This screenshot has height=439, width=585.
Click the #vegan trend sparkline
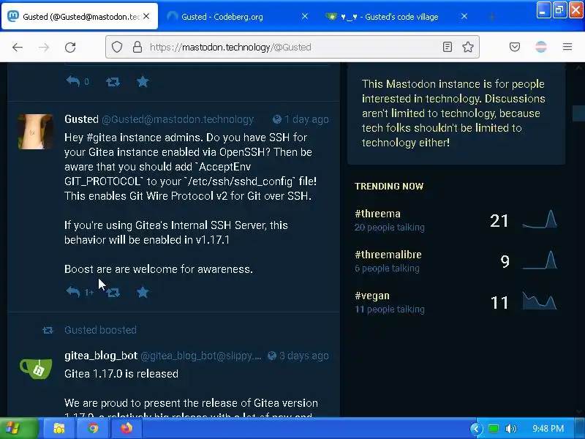[540, 301]
